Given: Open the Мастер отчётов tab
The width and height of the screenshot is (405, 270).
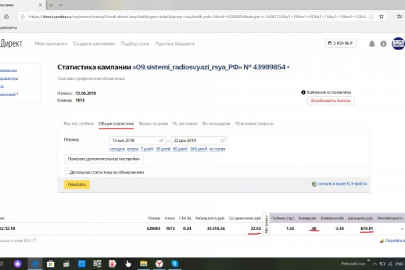Looking at the screenshot, I should [79, 124].
